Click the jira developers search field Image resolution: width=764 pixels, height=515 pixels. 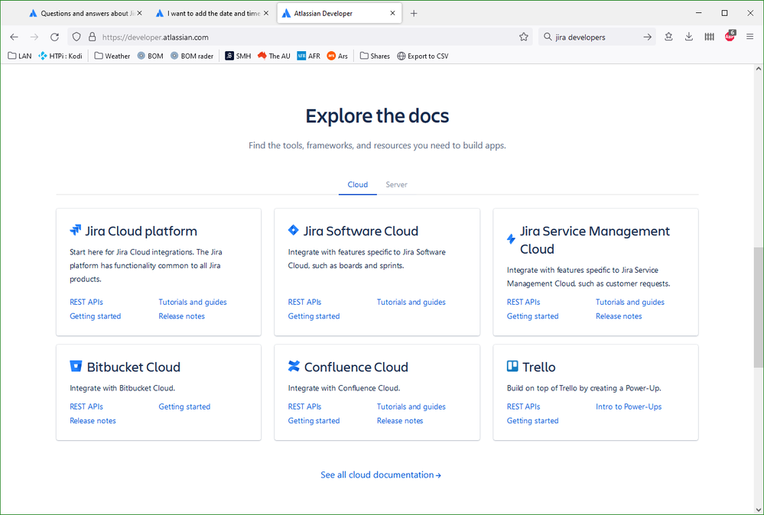(584, 36)
